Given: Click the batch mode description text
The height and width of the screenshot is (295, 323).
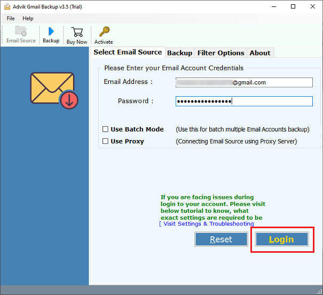Looking at the screenshot, I should point(242,129).
